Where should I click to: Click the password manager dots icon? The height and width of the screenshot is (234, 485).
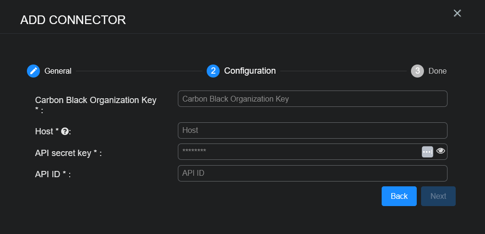point(427,152)
